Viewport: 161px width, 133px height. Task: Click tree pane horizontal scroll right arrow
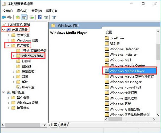[x=45, y=125]
